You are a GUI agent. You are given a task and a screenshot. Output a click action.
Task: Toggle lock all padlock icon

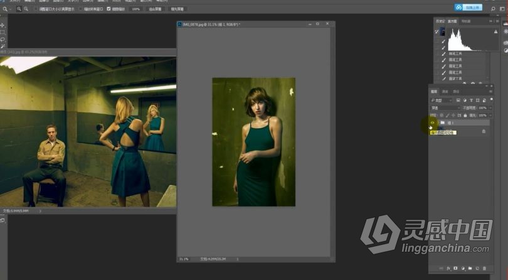coord(465,115)
